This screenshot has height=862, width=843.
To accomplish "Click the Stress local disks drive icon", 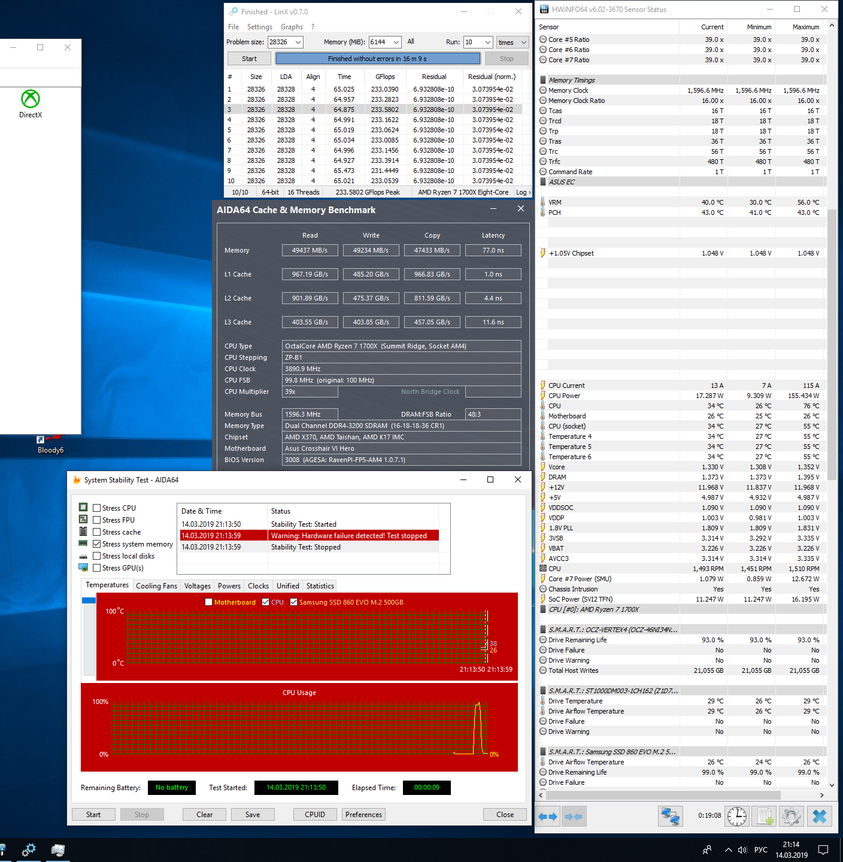I will tap(83, 556).
